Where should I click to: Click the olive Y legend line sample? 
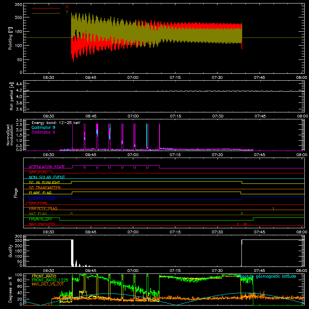click(46, 13)
